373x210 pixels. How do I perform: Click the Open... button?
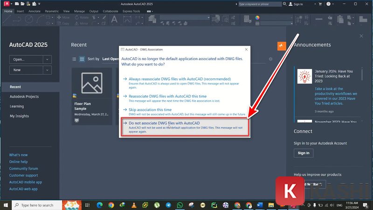coord(26,59)
